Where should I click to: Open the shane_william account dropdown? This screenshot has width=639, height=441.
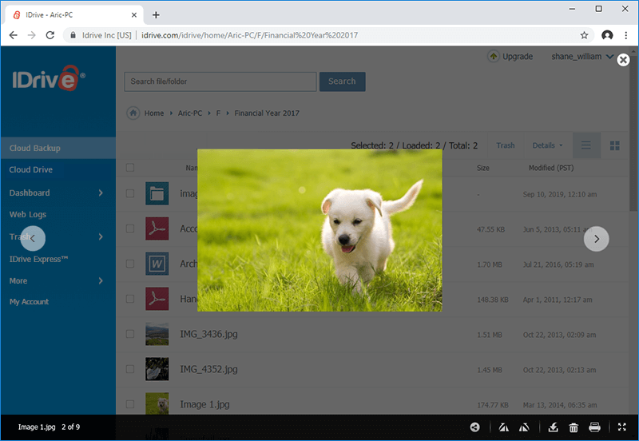pos(582,57)
